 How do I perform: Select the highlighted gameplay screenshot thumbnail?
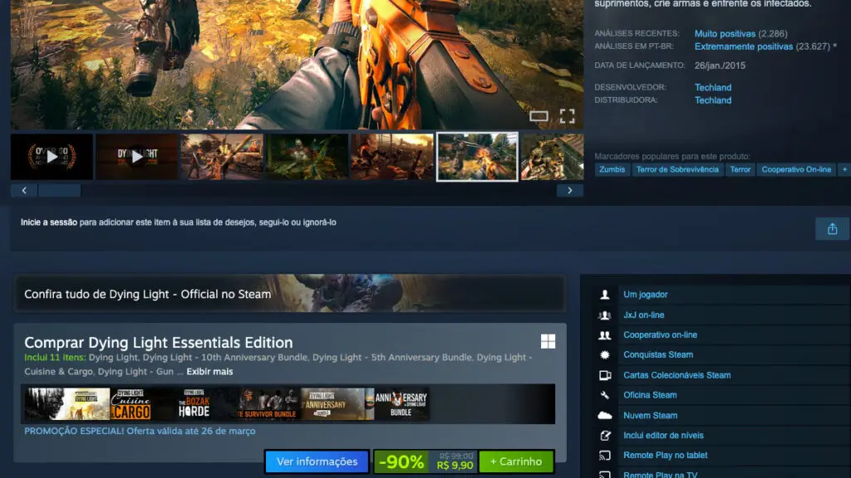[x=477, y=156]
